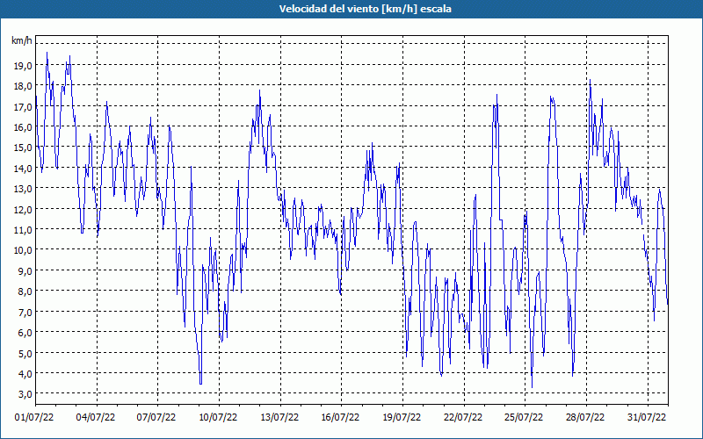The image size is (703, 439).
Task: Click the 19/07/22 date label
Action: [x=402, y=418]
